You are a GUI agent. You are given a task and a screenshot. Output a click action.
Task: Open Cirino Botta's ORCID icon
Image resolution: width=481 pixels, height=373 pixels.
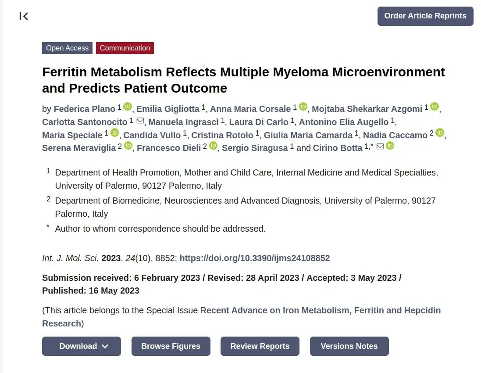[x=390, y=146]
